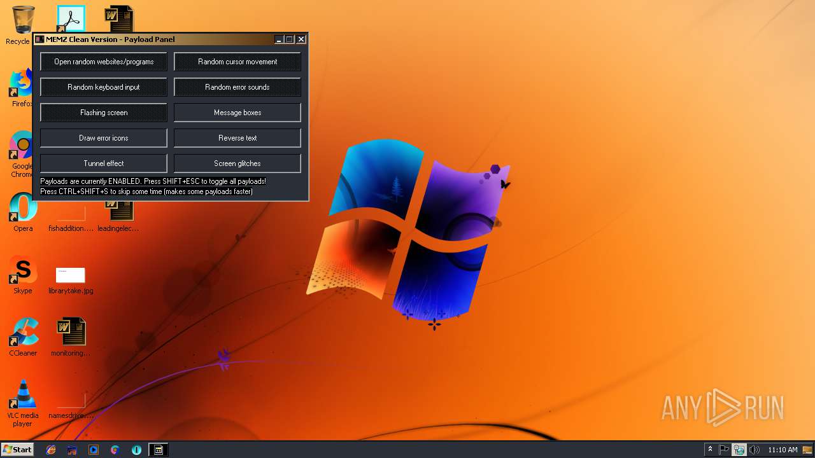Launch Internet Explorer from the taskbar
The width and height of the screenshot is (815, 458).
click(51, 450)
